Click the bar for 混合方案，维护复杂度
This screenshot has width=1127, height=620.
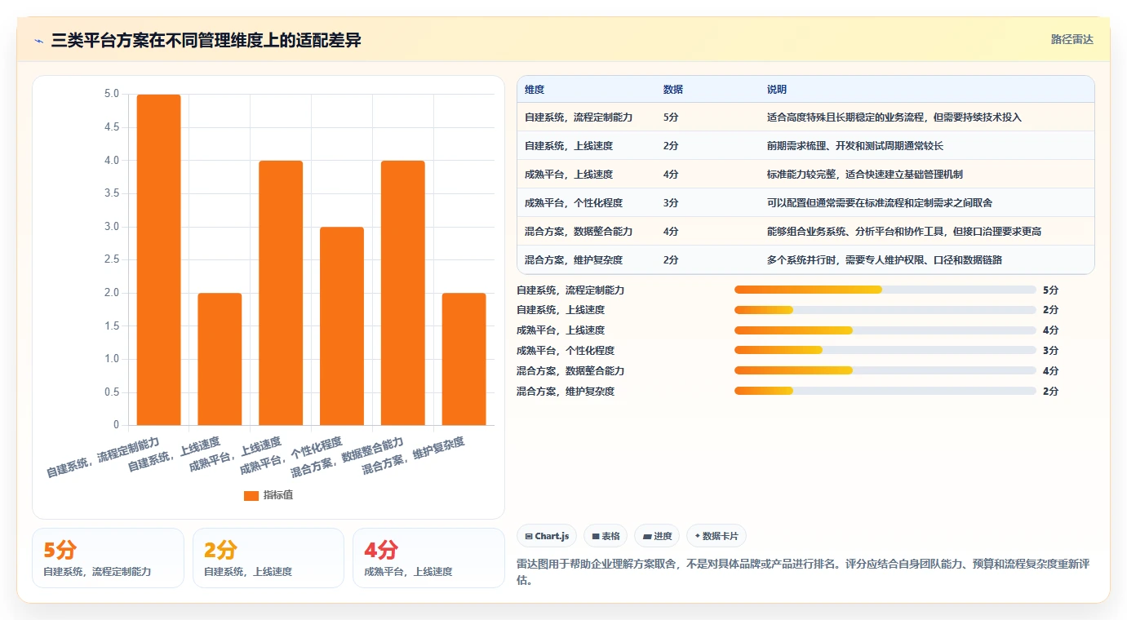pos(464,359)
